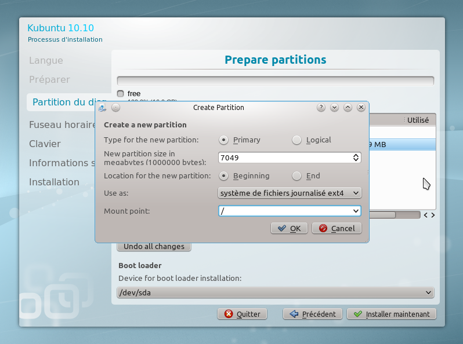This screenshot has width=463, height=344.
Task: Minimize the Create Partition dialog
Action: pos(334,108)
